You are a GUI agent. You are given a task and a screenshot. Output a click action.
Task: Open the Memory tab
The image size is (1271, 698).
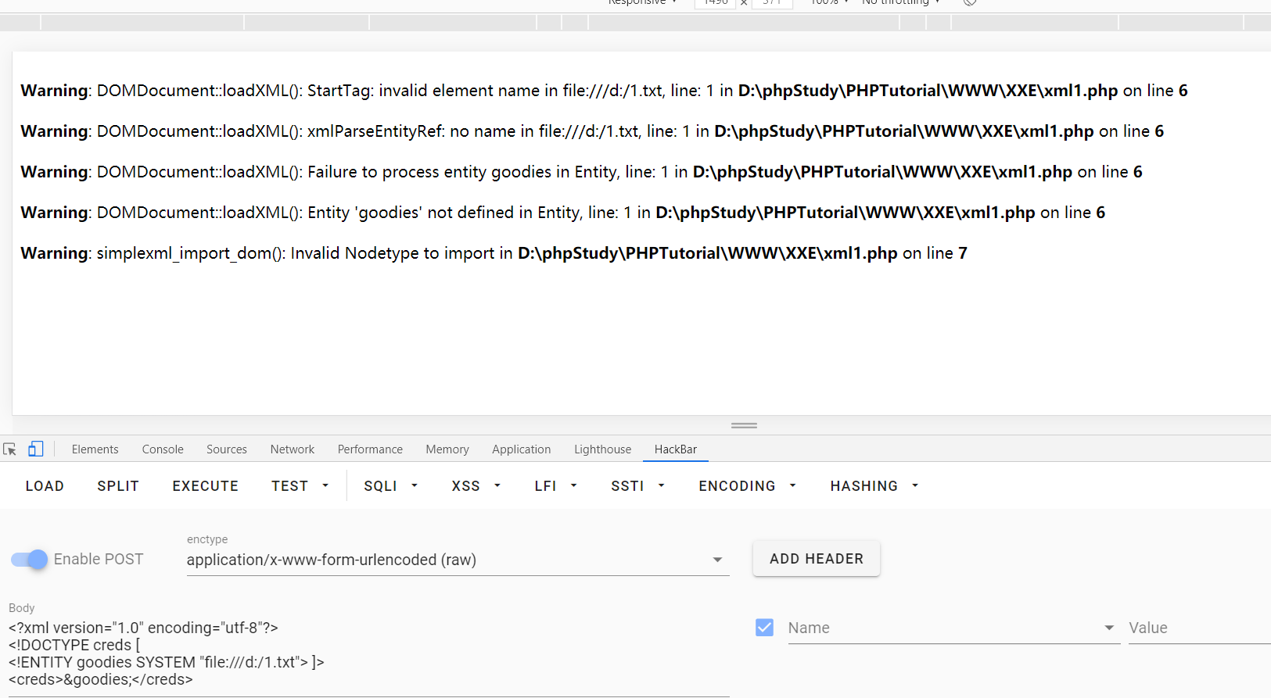(x=447, y=449)
